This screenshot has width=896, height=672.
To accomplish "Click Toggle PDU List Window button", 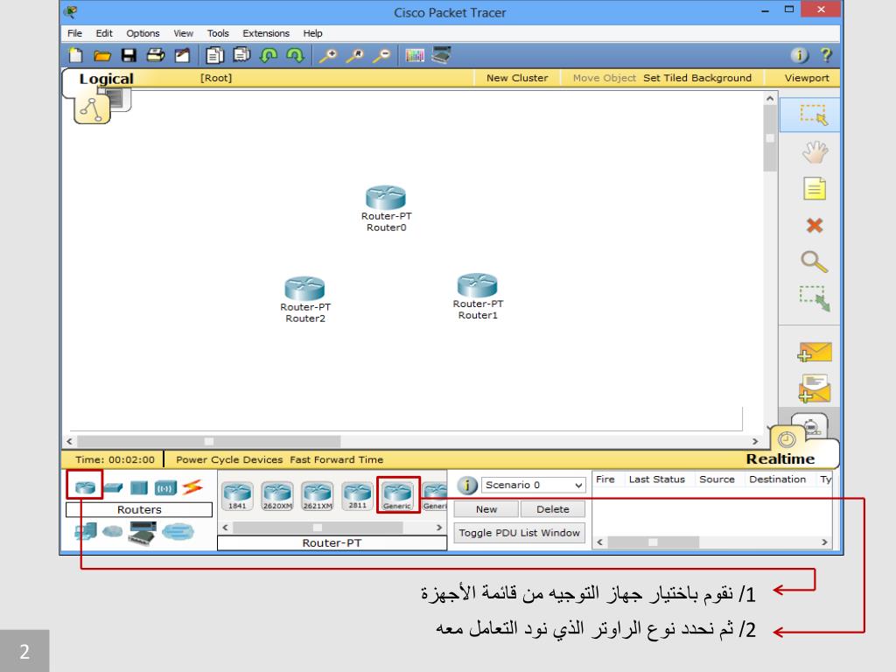I will [x=520, y=533].
